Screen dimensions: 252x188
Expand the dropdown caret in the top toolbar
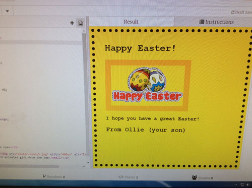tap(7, 11)
